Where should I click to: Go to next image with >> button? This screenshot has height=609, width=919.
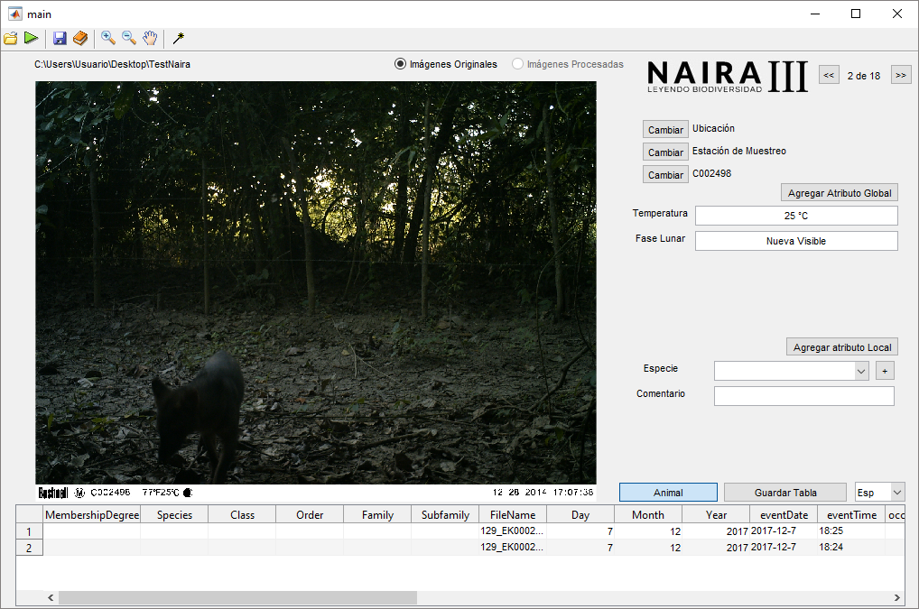tap(900, 76)
